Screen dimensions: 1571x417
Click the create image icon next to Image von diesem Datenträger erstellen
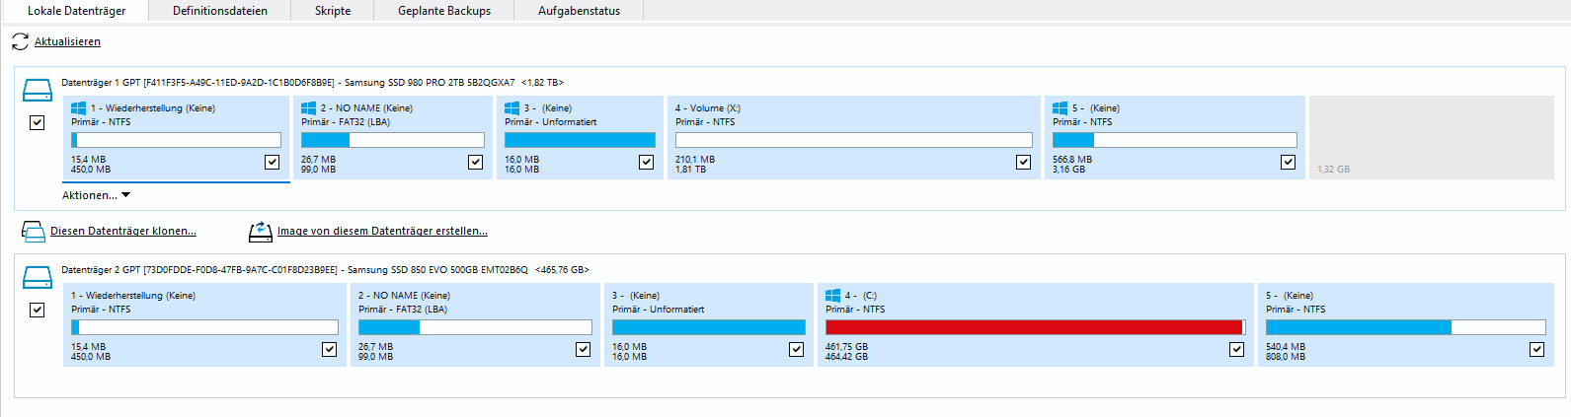pyautogui.click(x=261, y=232)
